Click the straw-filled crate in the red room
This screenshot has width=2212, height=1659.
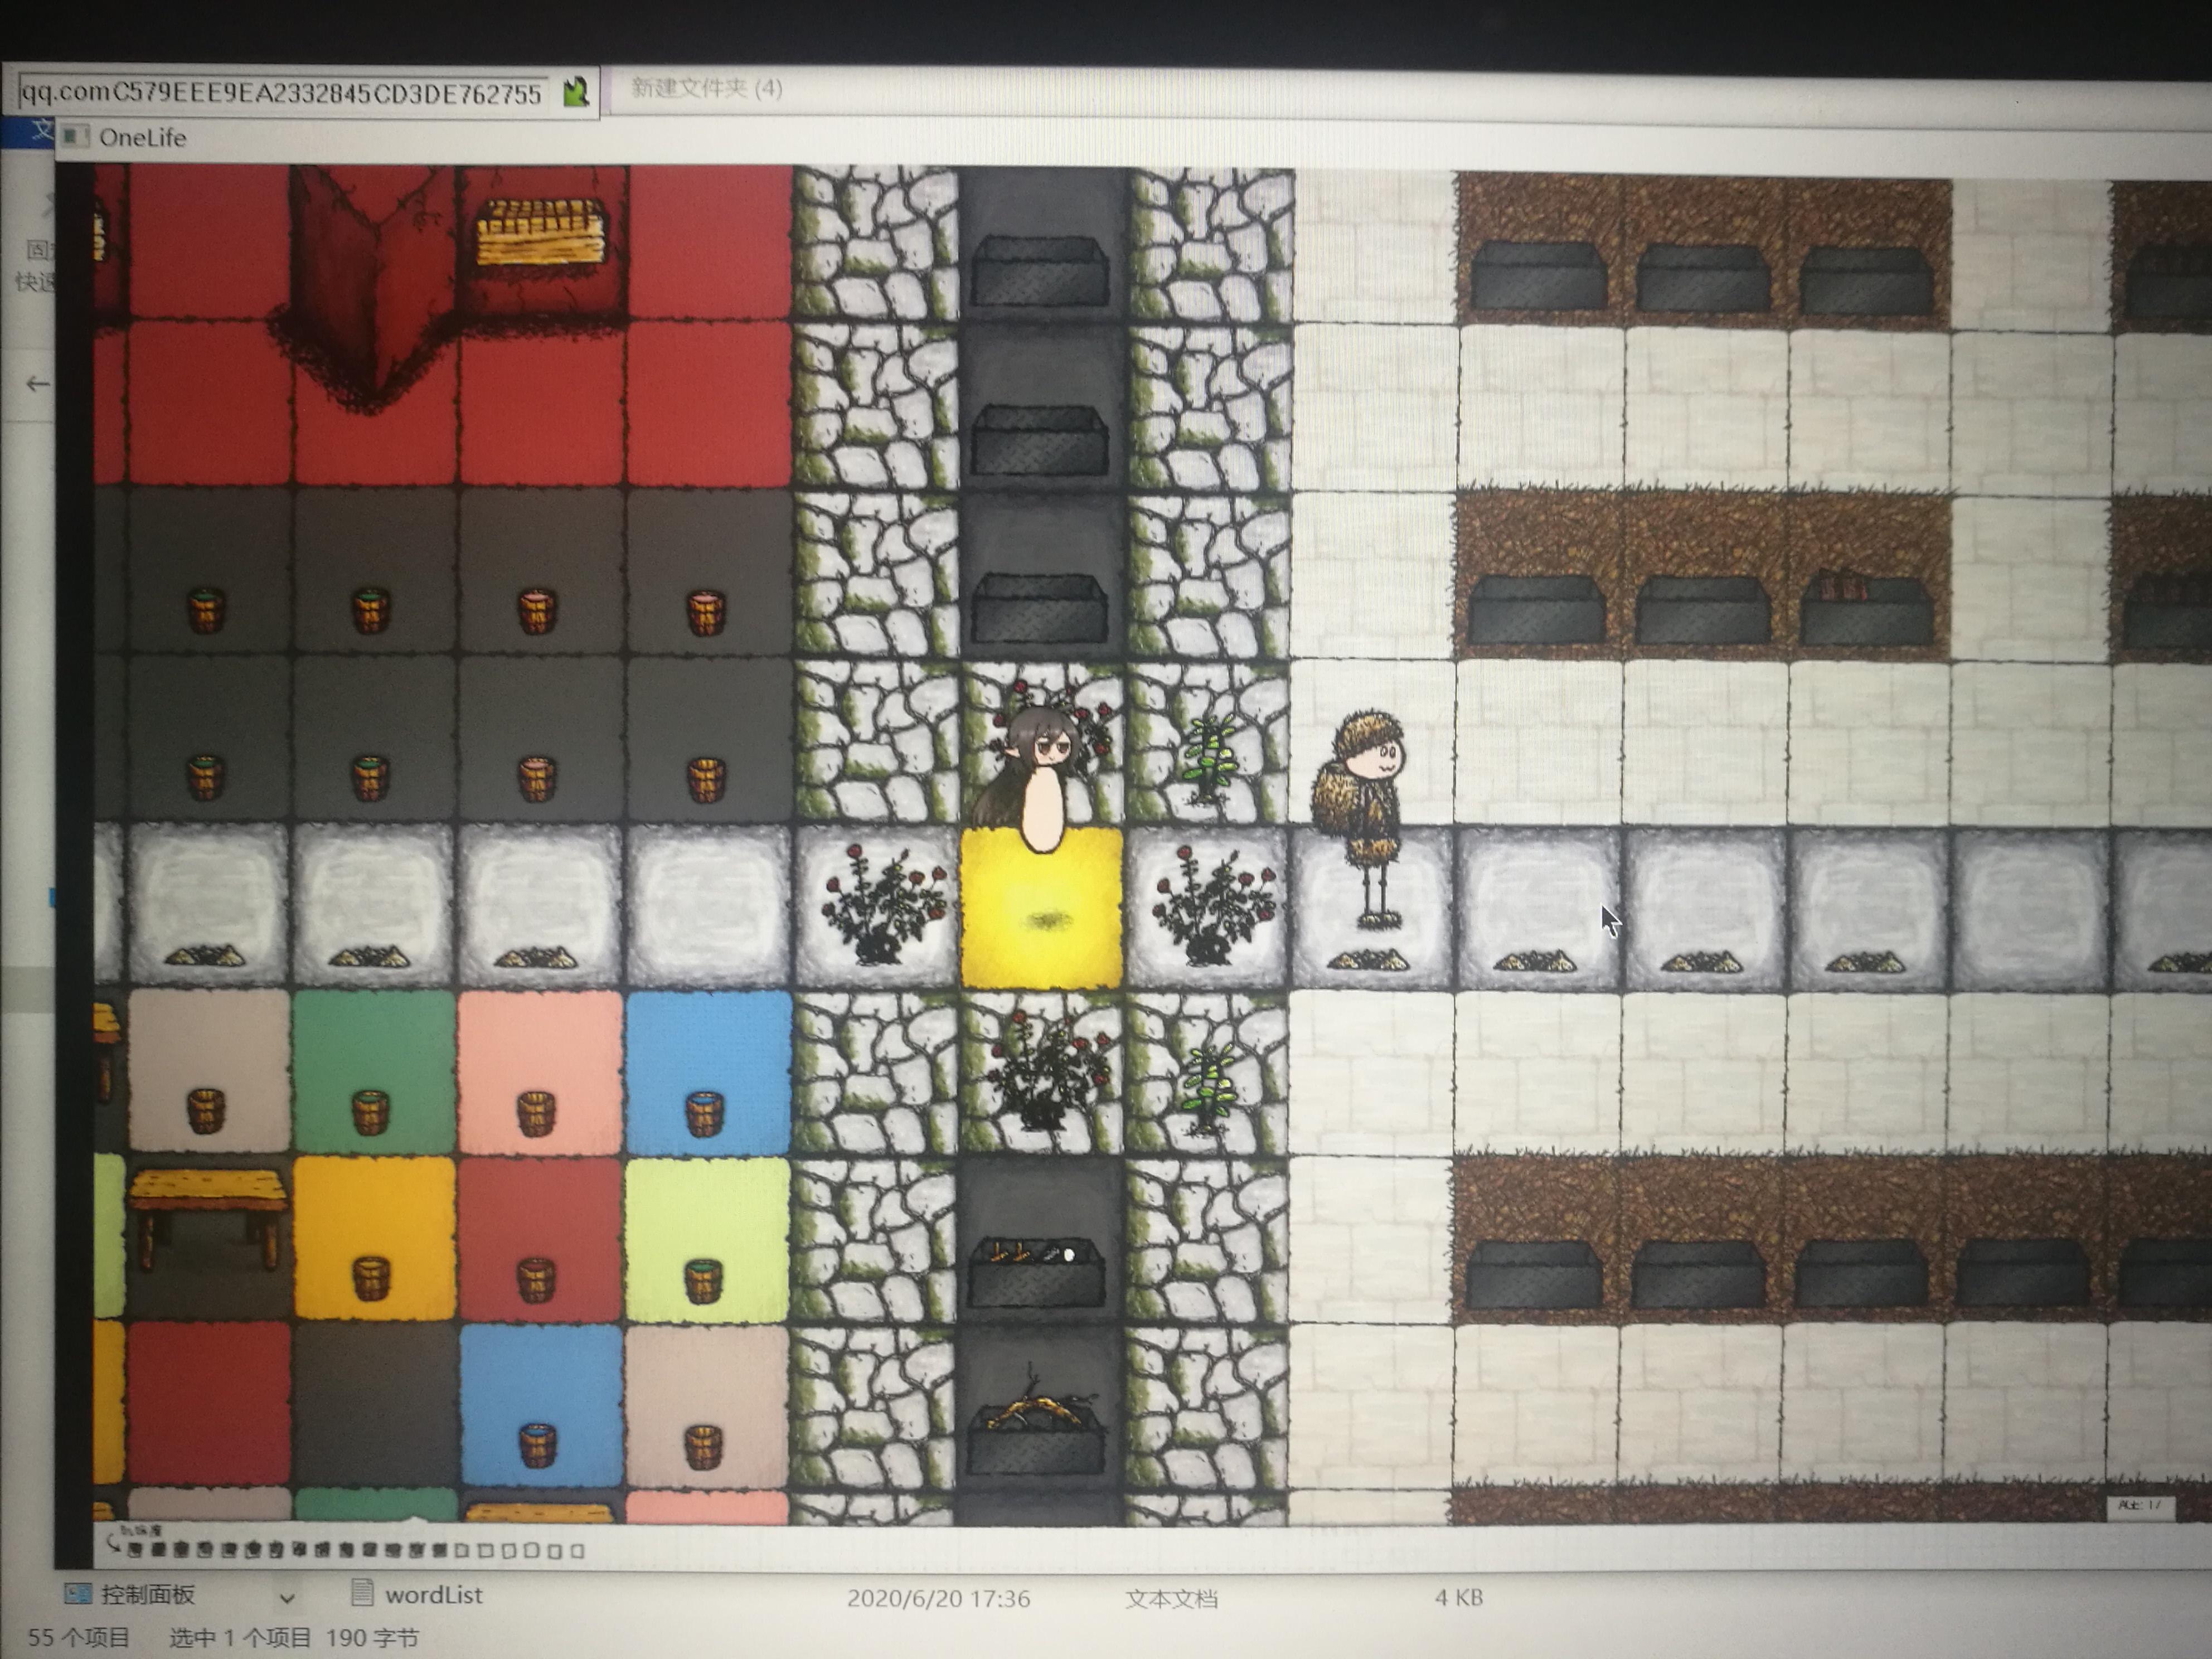coord(541,233)
